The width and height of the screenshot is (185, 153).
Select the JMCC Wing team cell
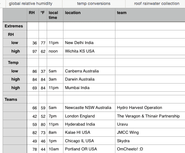150,132
